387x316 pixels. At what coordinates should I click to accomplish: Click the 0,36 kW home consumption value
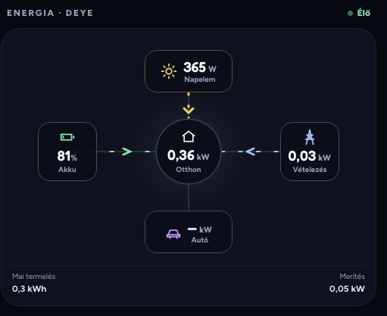pos(189,155)
